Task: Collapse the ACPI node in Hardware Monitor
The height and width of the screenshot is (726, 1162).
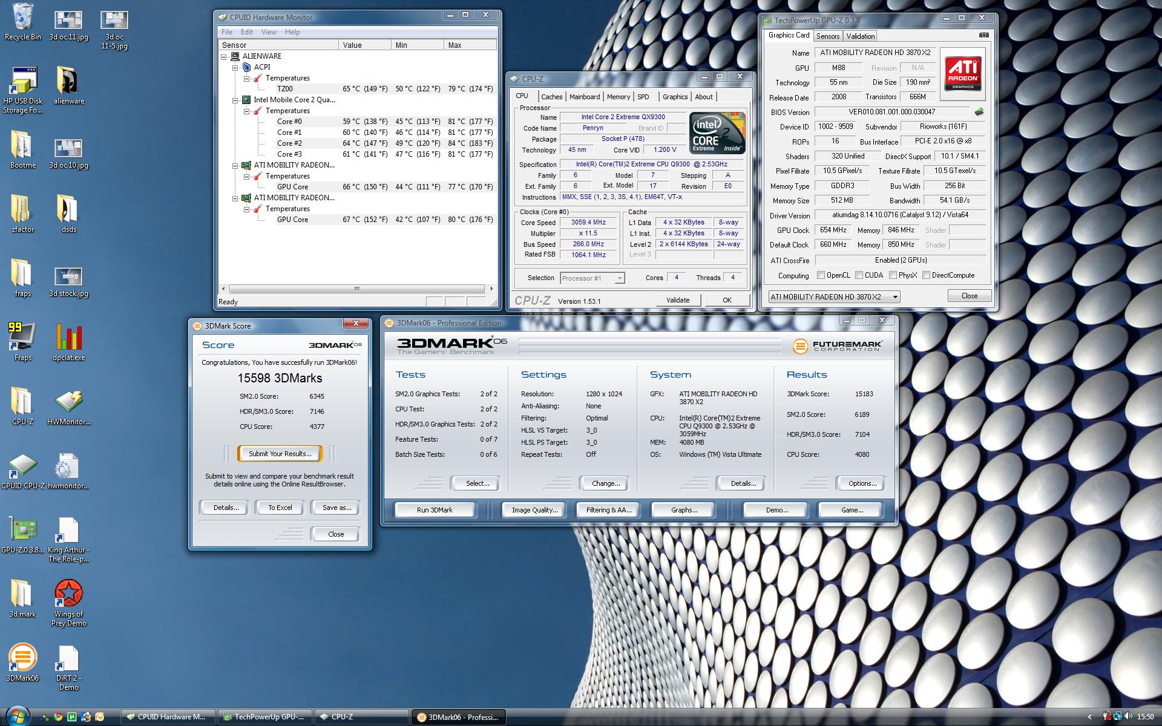Action: (x=235, y=67)
